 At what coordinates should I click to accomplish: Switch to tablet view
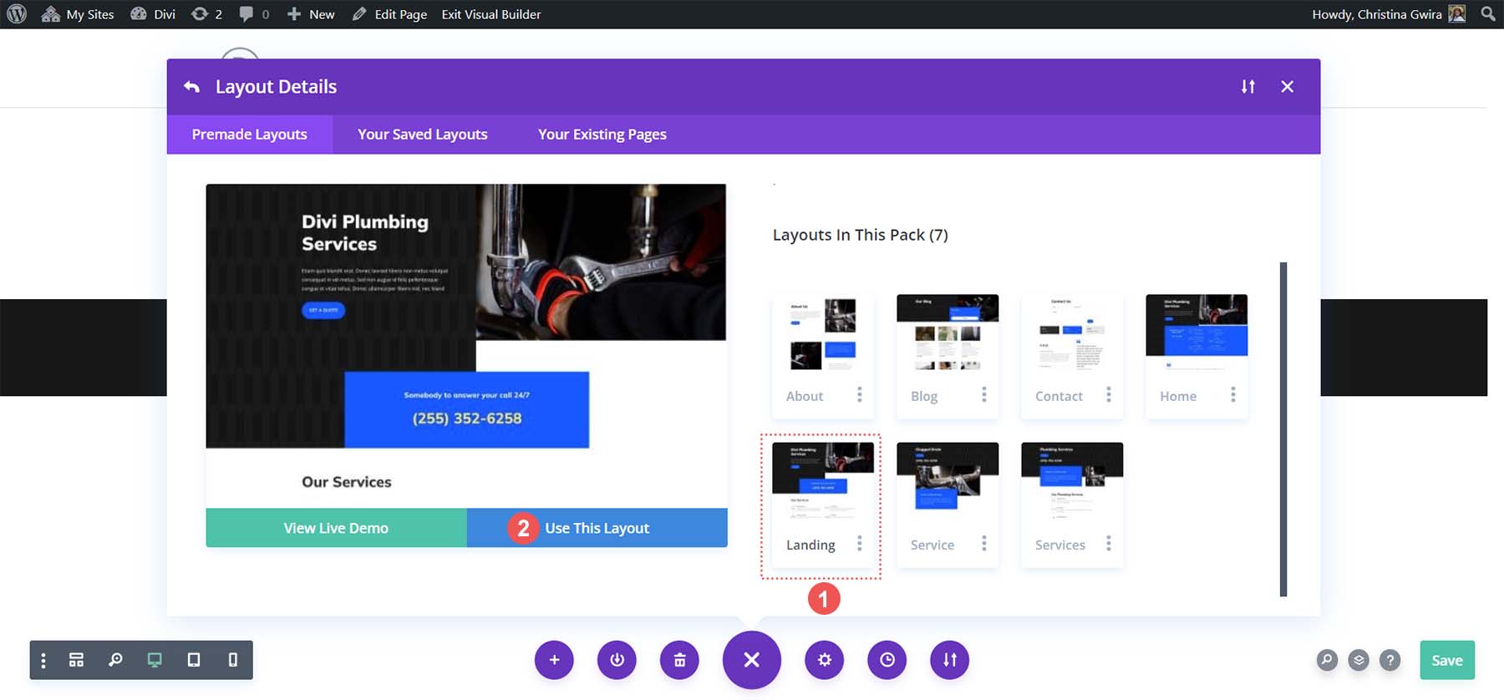(194, 660)
